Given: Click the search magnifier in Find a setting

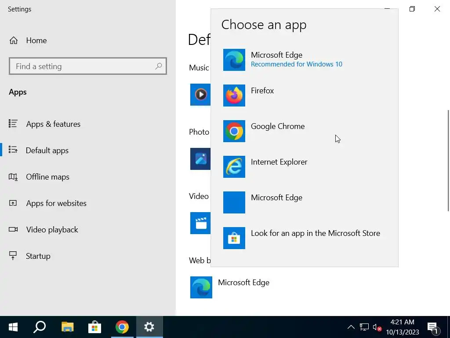Looking at the screenshot, I should pos(158,66).
